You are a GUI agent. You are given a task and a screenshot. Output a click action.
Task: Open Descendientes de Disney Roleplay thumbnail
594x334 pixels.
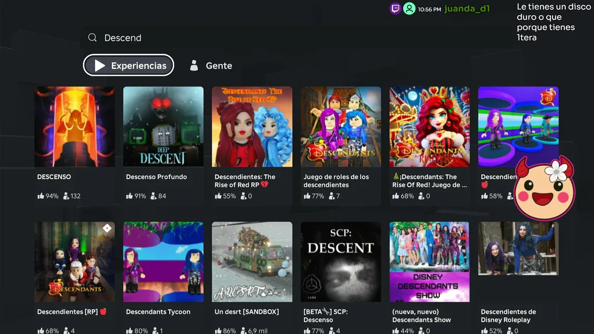(518, 248)
